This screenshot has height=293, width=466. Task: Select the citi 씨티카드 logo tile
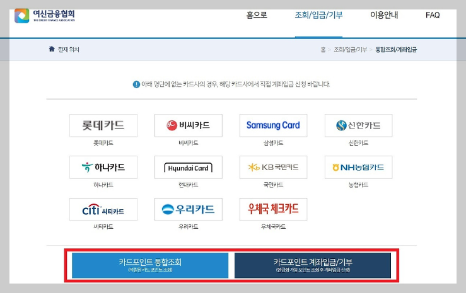pyautogui.click(x=103, y=209)
